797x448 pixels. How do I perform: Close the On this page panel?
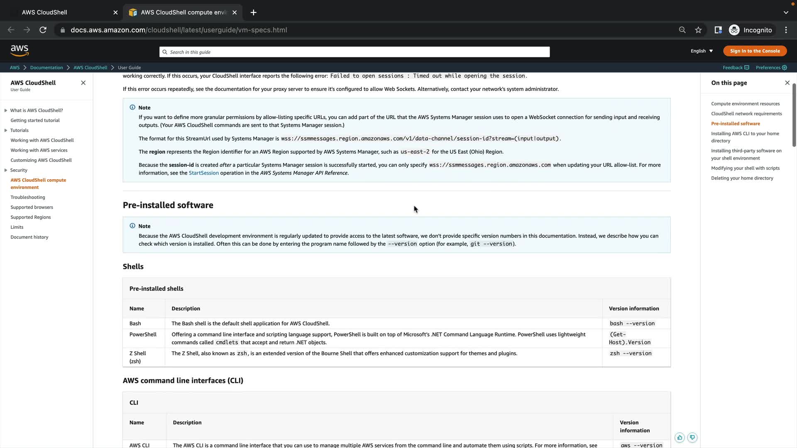pos(787,83)
